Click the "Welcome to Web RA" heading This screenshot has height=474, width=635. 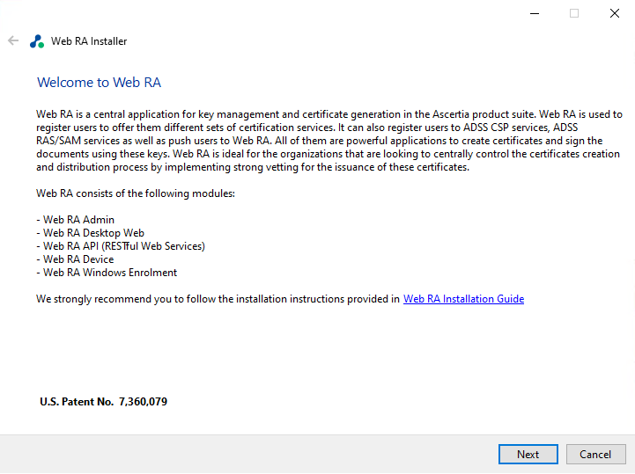(99, 83)
